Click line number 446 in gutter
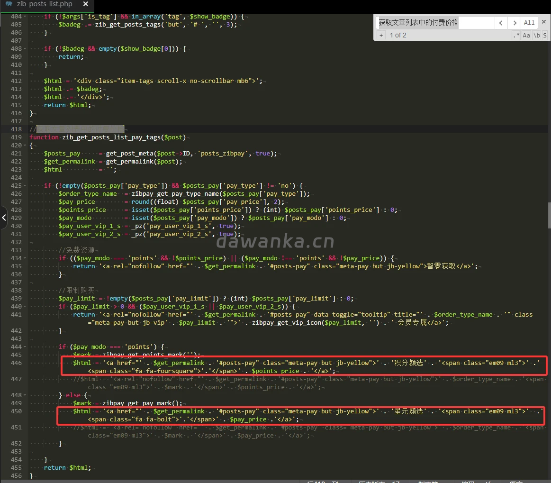Image resolution: width=551 pixels, height=483 pixels. point(16,363)
